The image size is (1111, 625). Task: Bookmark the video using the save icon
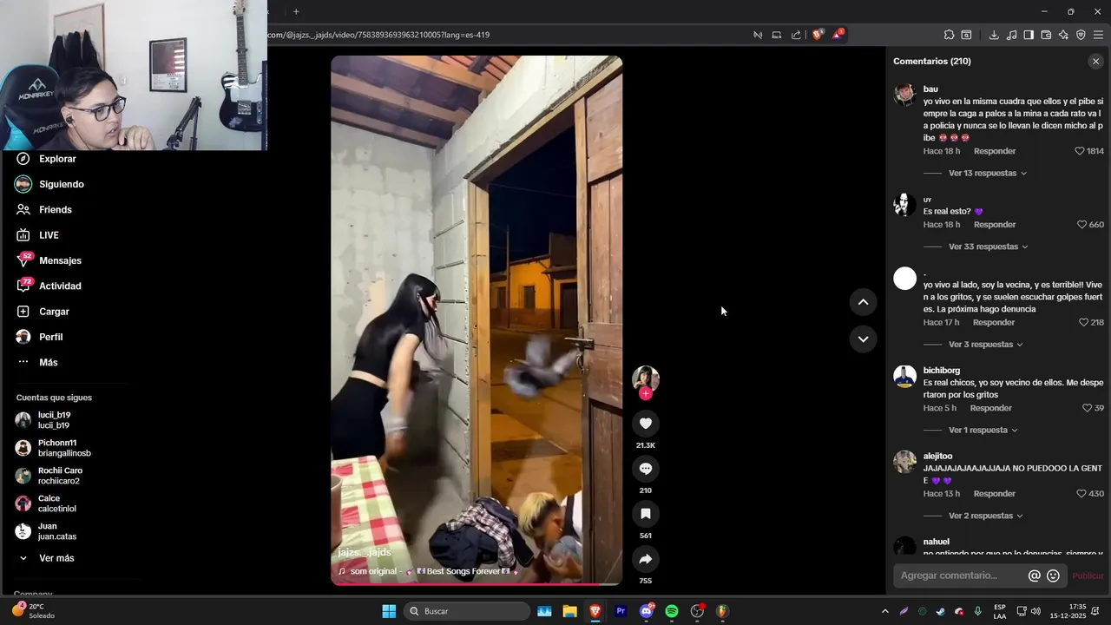(646, 514)
